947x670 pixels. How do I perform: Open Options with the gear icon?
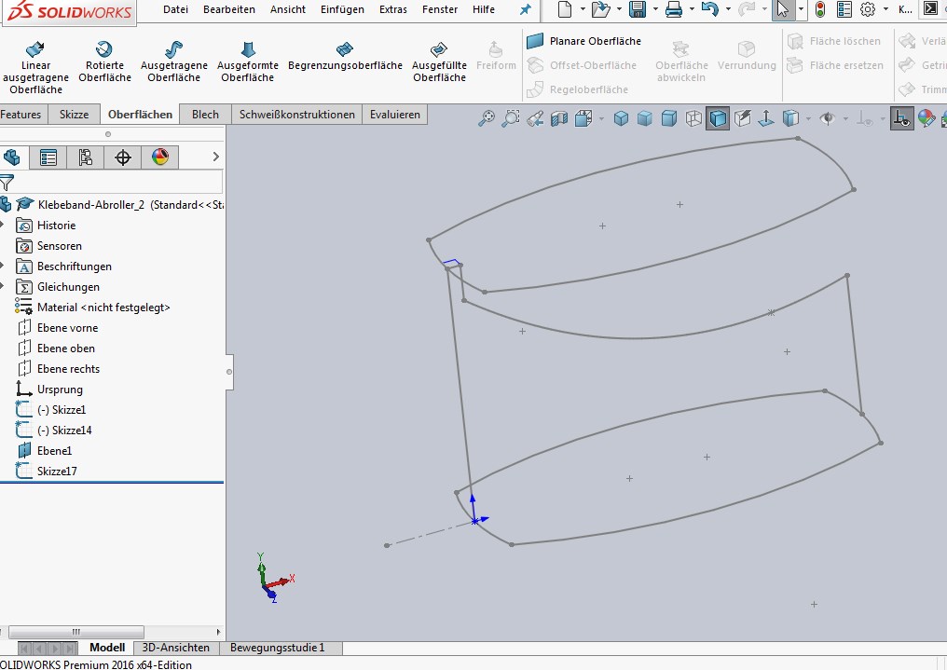pyautogui.click(x=868, y=9)
